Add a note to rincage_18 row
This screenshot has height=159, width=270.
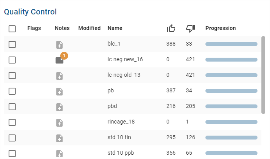[x=59, y=122]
